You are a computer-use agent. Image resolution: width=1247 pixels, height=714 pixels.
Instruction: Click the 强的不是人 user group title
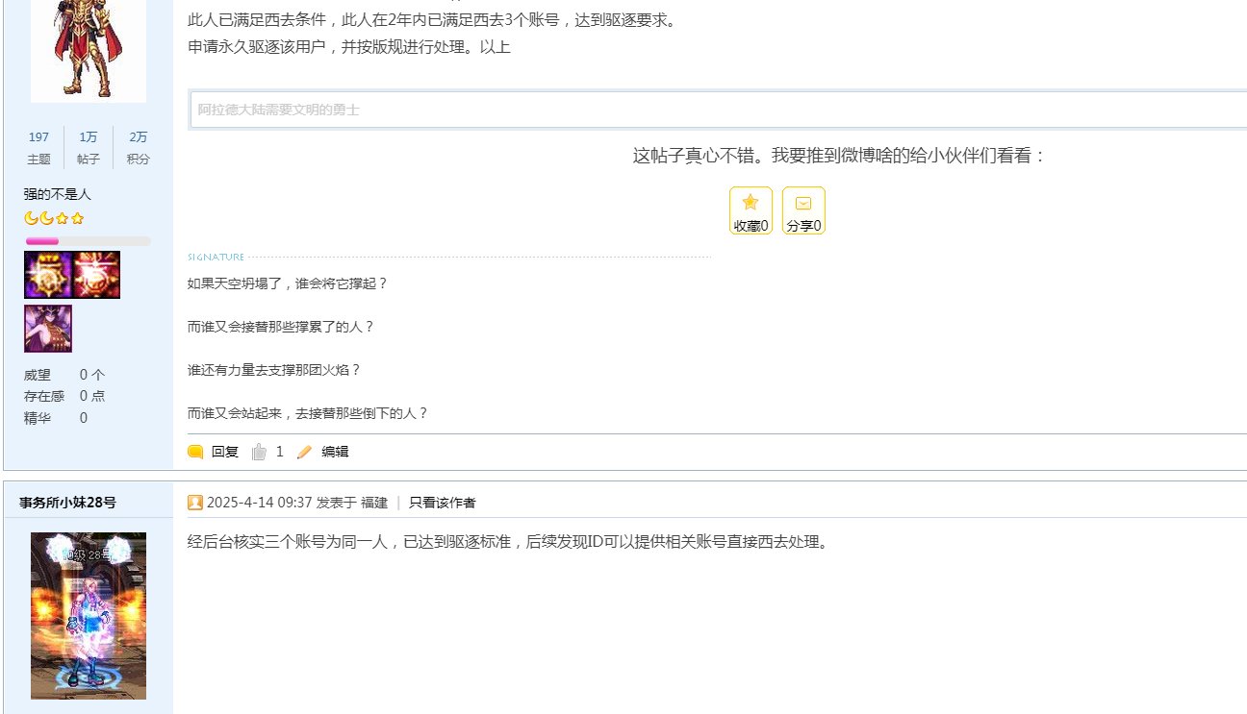58,194
